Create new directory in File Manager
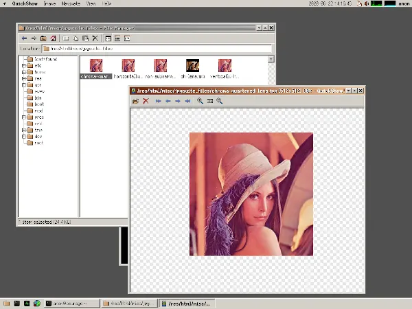 coord(66,38)
